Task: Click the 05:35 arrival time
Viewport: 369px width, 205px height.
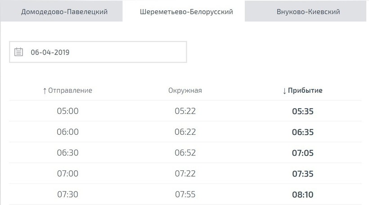Action: pyautogui.click(x=302, y=111)
